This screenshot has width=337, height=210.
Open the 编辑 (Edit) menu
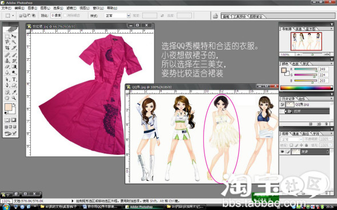pyautogui.click(x=19, y=8)
